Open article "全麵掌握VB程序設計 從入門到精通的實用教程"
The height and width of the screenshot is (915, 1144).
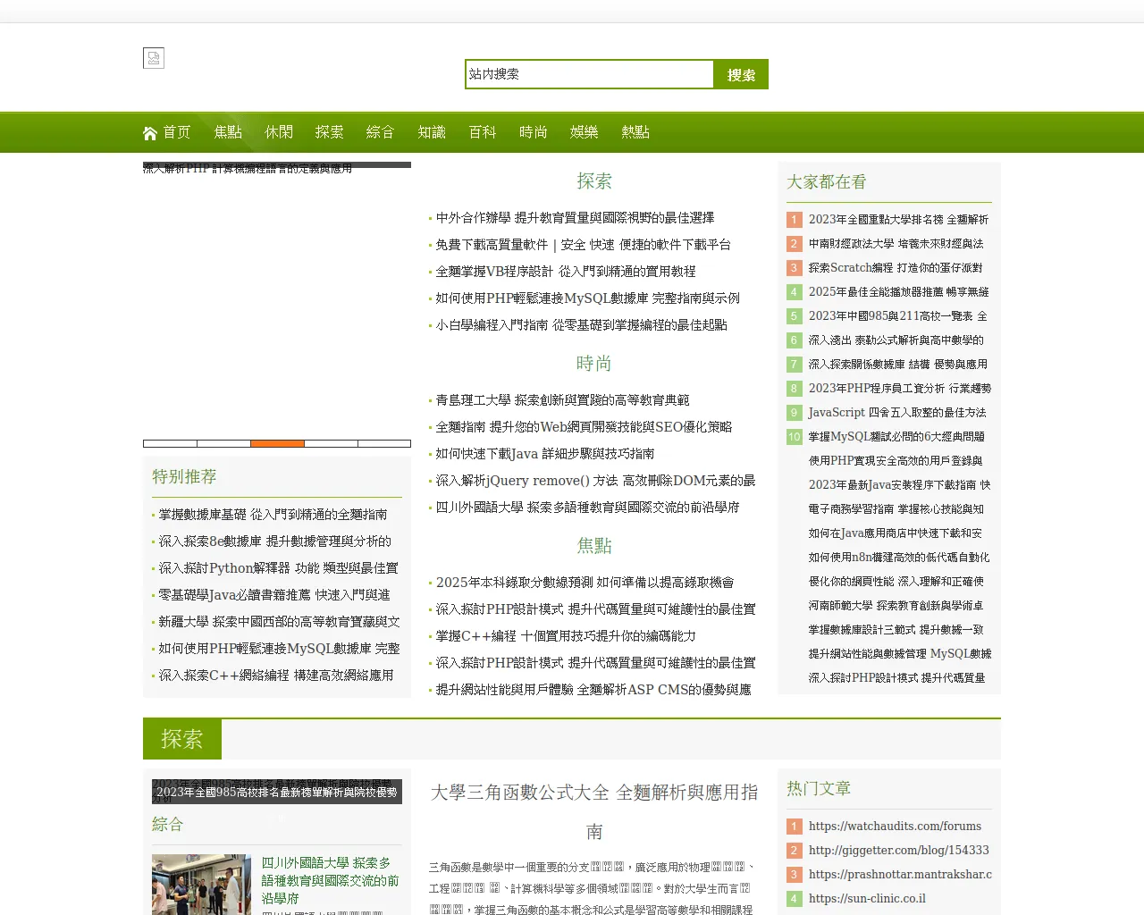(566, 272)
